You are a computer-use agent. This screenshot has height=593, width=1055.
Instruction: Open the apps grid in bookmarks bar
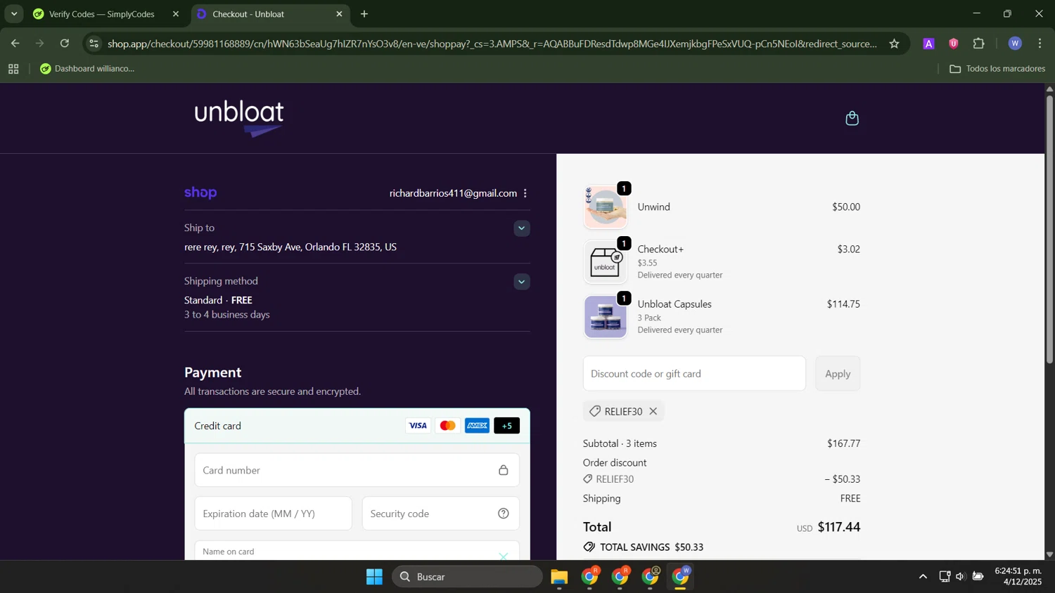13,69
